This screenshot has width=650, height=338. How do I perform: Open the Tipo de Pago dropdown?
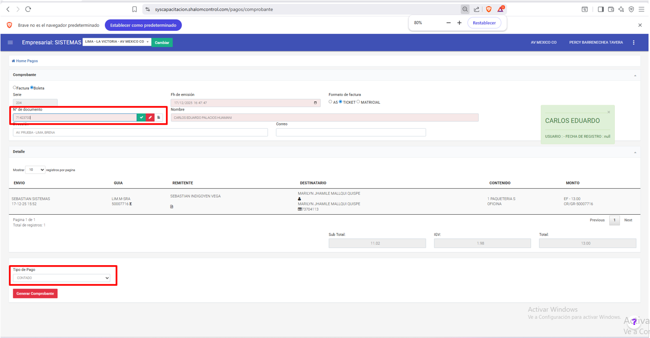coord(62,278)
